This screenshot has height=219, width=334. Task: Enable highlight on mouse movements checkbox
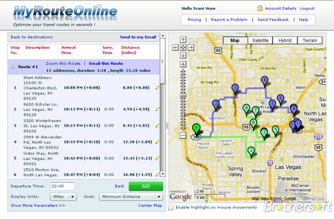pyautogui.click(x=171, y=207)
